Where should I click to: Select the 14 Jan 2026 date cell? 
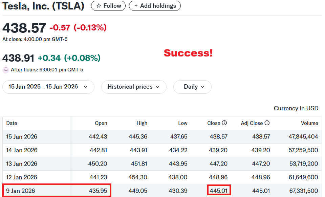point(22,150)
